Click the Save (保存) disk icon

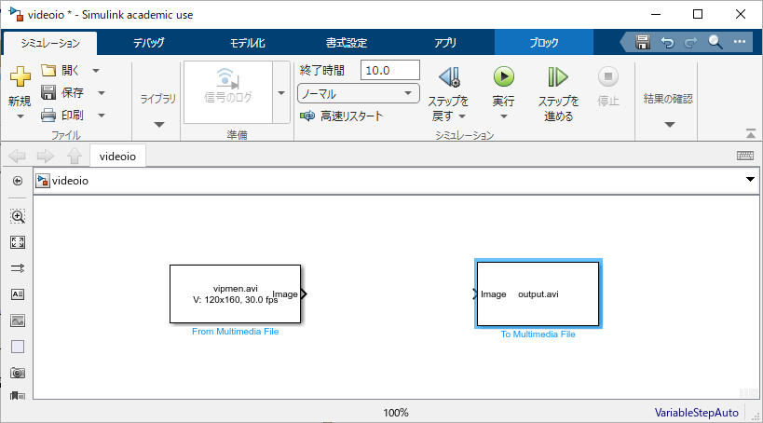click(x=48, y=92)
